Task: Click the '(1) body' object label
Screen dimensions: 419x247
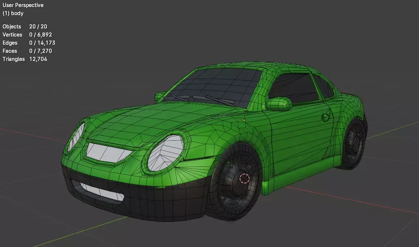Action: [13, 13]
